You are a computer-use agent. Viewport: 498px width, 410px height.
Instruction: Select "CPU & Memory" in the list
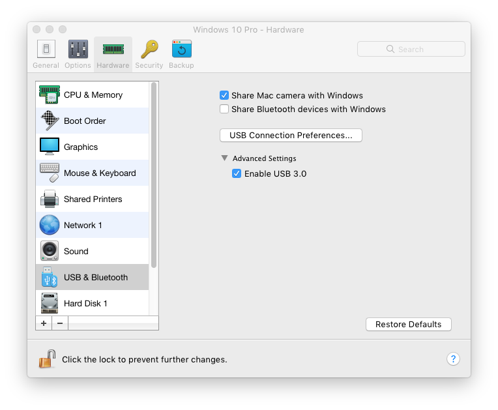coord(93,95)
